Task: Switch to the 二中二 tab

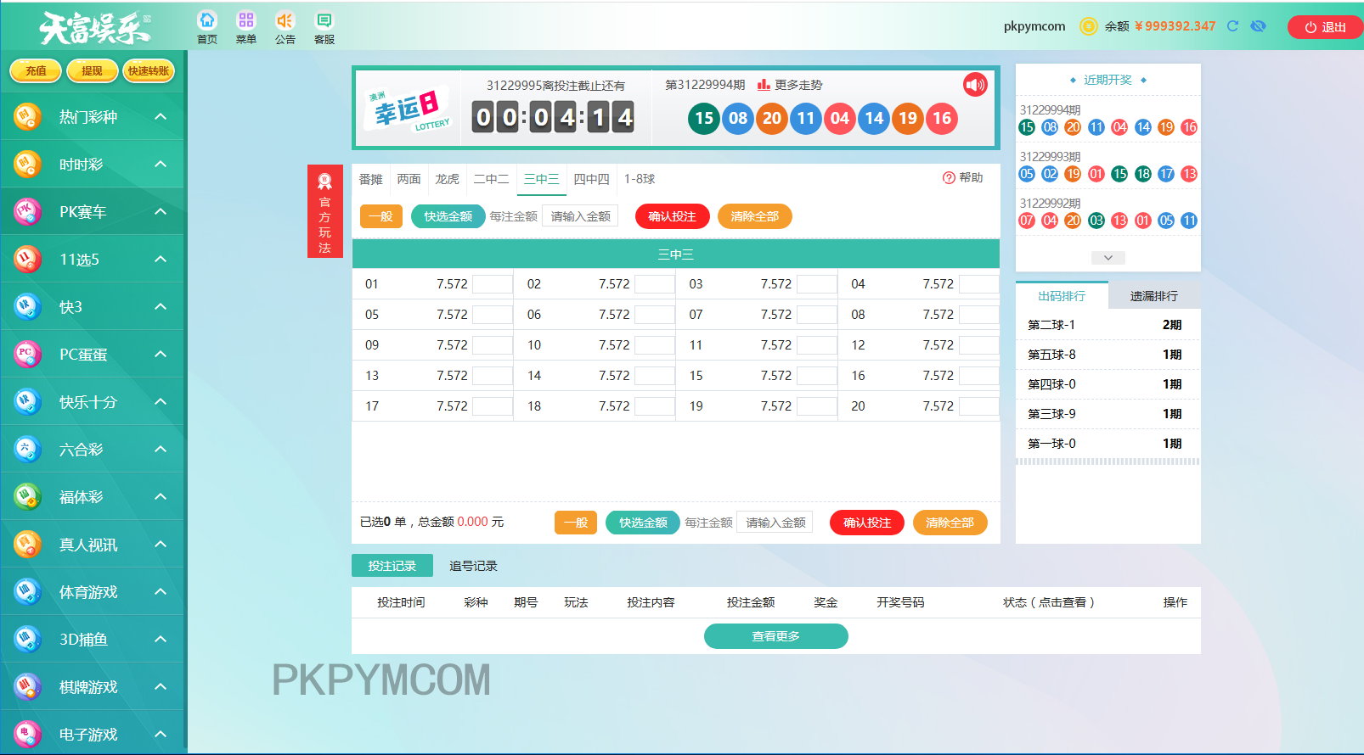Action: (491, 179)
